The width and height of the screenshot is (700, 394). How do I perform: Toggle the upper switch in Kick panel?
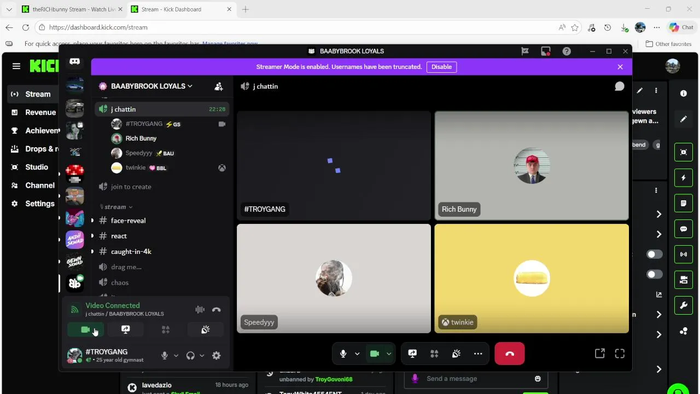tap(654, 254)
